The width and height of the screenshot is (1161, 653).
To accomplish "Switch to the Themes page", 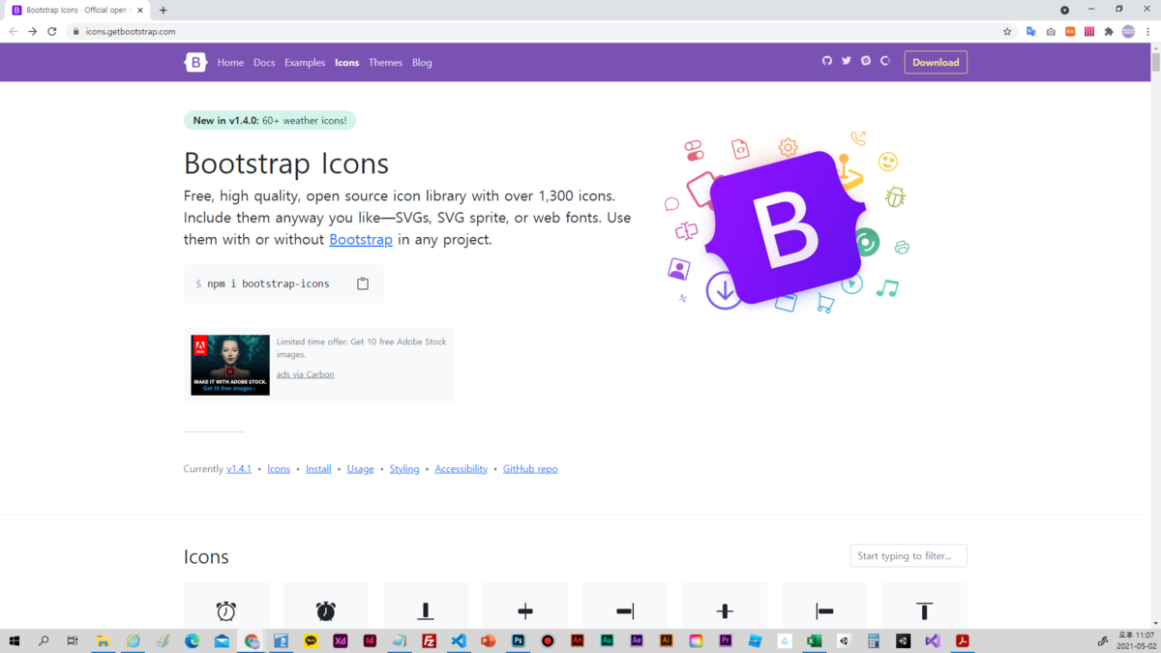I will pos(385,62).
